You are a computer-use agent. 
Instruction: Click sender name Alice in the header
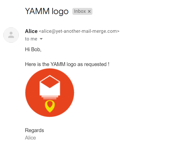[31, 31]
